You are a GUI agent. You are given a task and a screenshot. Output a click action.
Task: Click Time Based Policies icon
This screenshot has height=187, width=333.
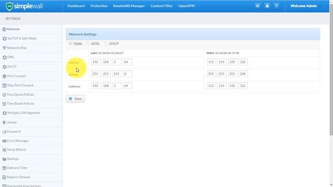[x=4, y=104]
